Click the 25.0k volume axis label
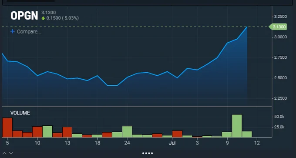 279,127
